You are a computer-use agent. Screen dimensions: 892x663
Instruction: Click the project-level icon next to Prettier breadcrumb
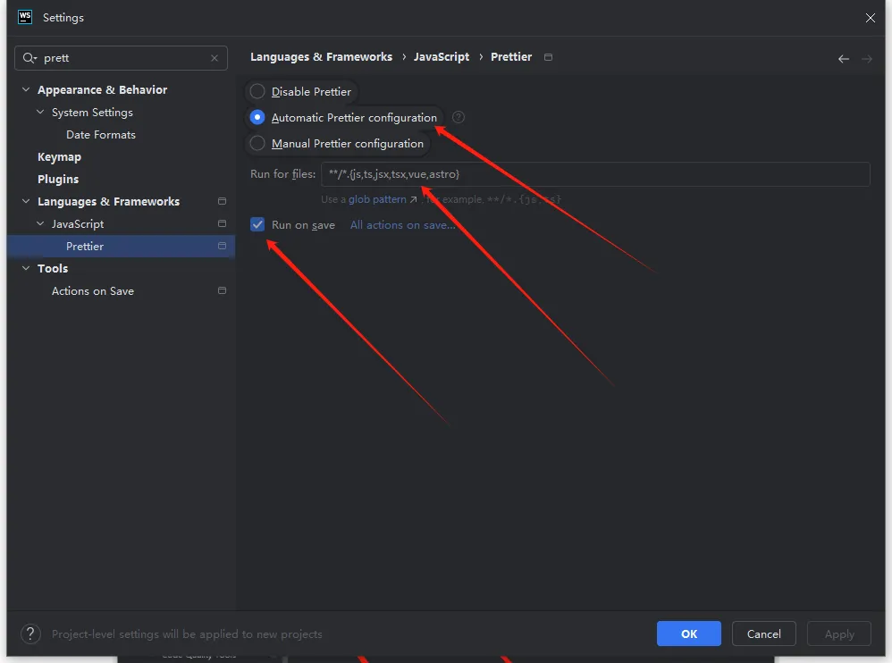[548, 57]
